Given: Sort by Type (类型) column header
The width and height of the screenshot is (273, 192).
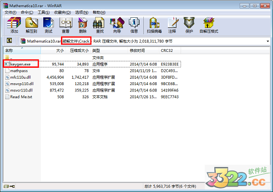Looking at the screenshot, I should point(109,51).
